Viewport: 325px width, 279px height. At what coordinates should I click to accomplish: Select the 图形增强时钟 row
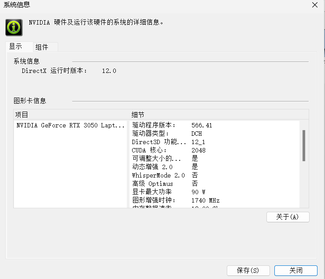tap(214, 200)
